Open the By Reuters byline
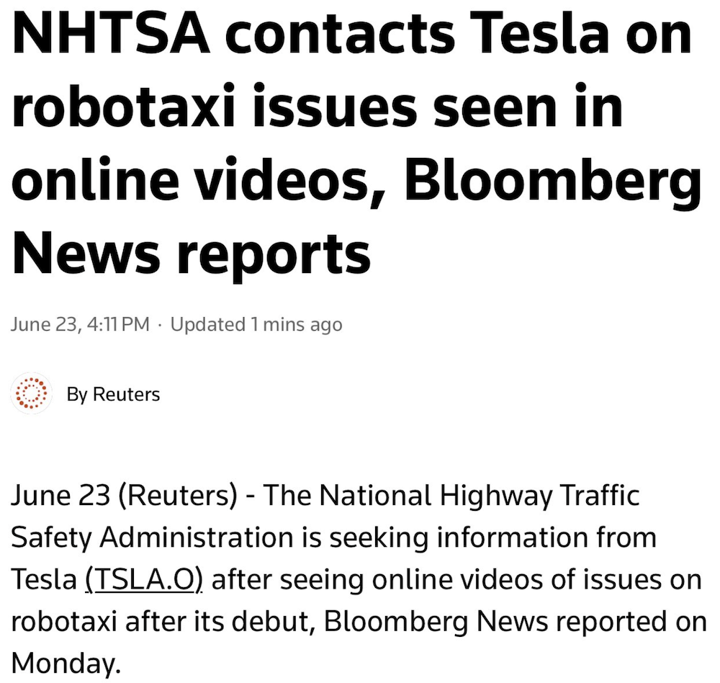 click(113, 394)
